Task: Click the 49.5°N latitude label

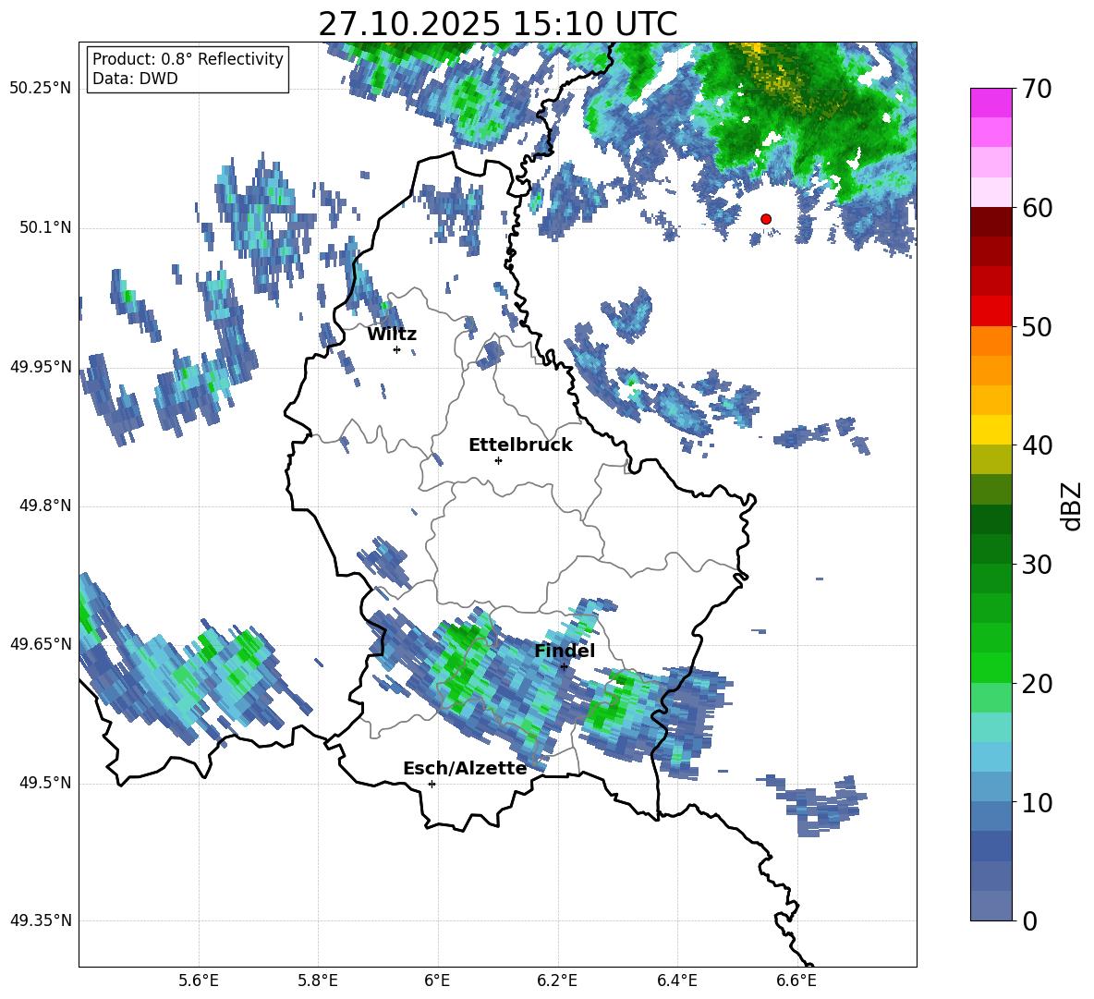Action: tap(44, 783)
